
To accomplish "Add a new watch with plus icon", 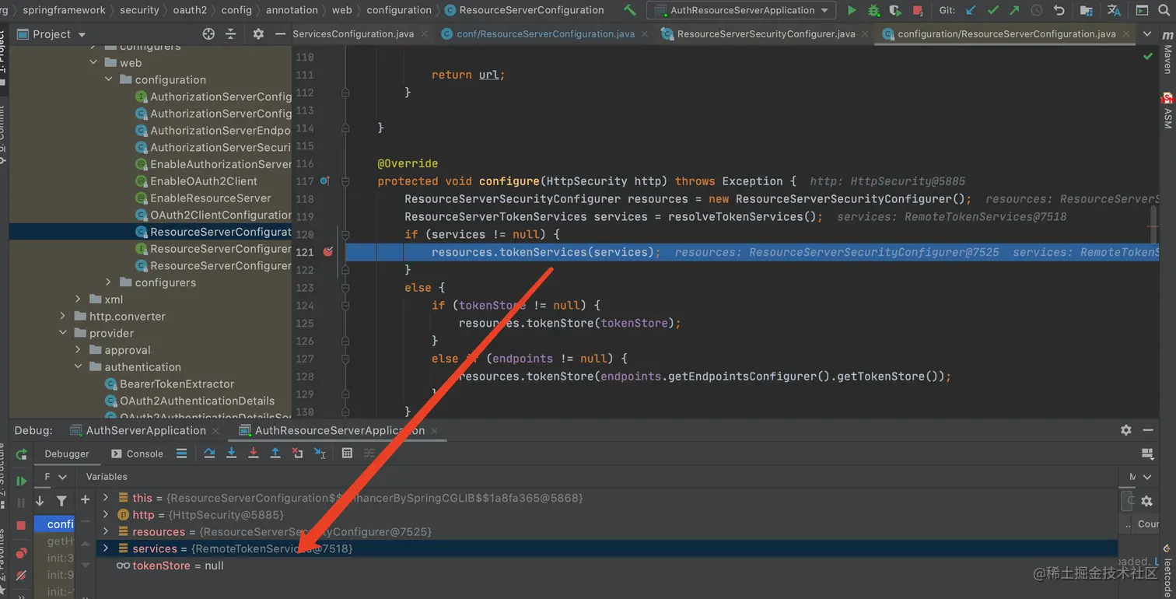I will point(85,499).
